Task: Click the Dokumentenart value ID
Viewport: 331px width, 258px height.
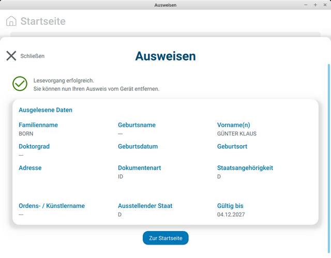Action: [121, 177]
